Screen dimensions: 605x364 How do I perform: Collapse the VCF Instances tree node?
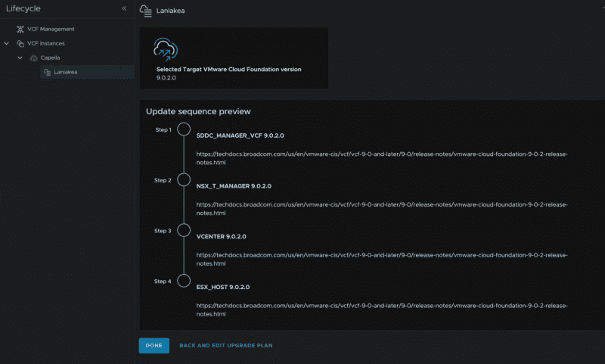[x=7, y=43]
